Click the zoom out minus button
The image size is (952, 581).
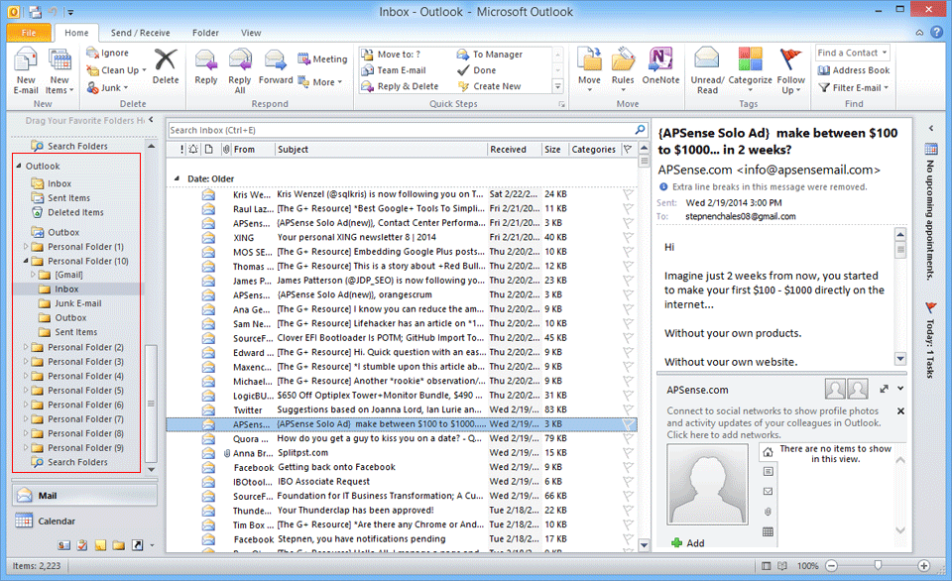click(x=831, y=566)
